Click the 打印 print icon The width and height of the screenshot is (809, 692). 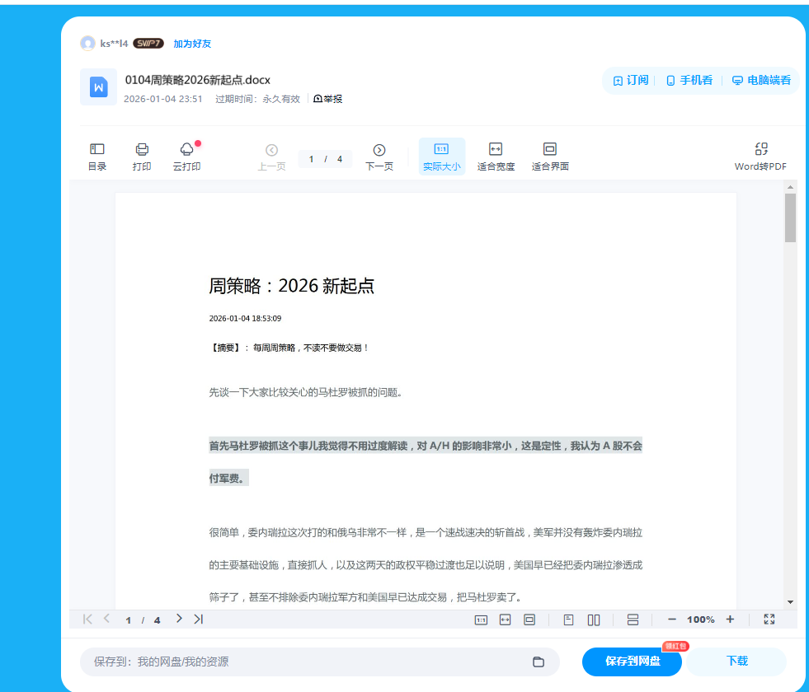(x=142, y=156)
